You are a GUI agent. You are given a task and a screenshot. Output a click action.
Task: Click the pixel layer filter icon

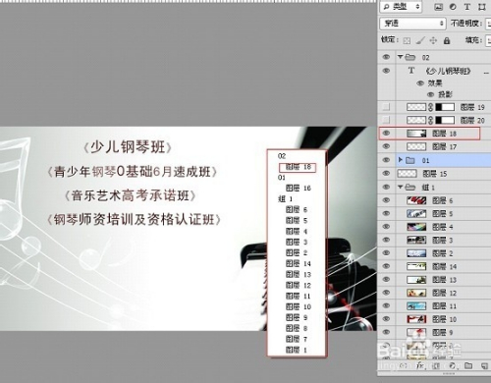(x=438, y=7)
